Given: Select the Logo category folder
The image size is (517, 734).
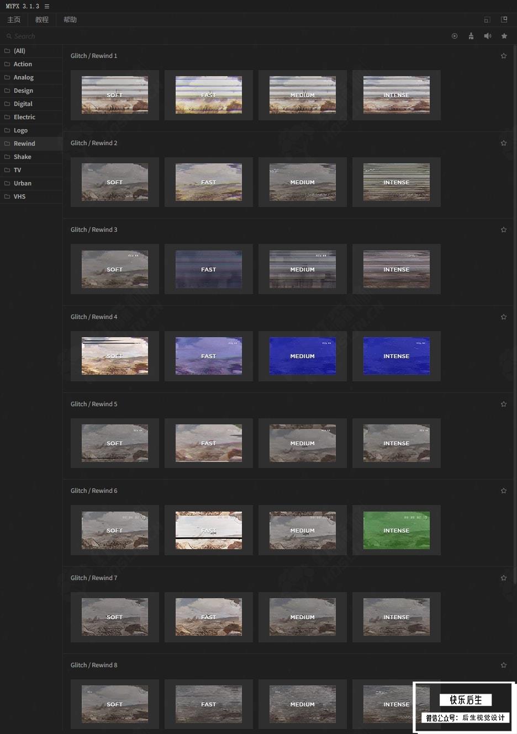Looking at the screenshot, I should pyautogui.click(x=31, y=130).
